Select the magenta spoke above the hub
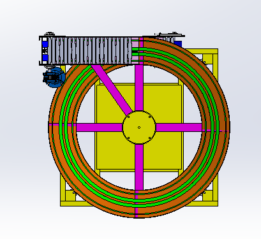This screenshot has height=239, width=261. pyautogui.click(x=139, y=88)
